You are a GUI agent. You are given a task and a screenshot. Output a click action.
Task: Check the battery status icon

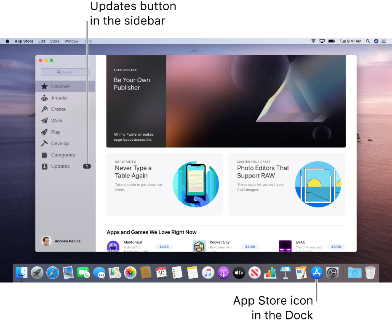coord(331,41)
